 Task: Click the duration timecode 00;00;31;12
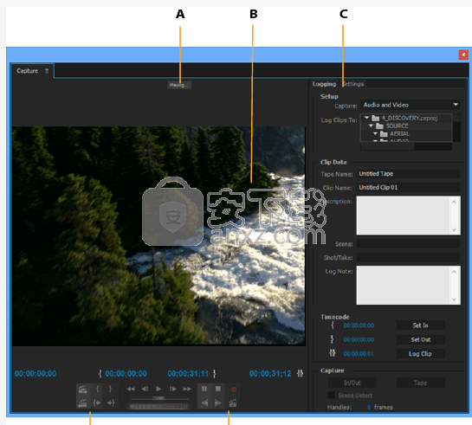(x=270, y=374)
